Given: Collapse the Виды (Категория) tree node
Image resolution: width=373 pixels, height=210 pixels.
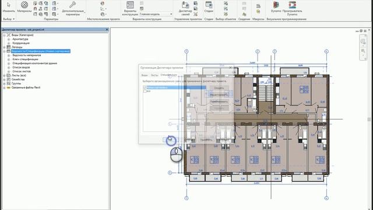Looking at the screenshot, I should tap(4, 35).
